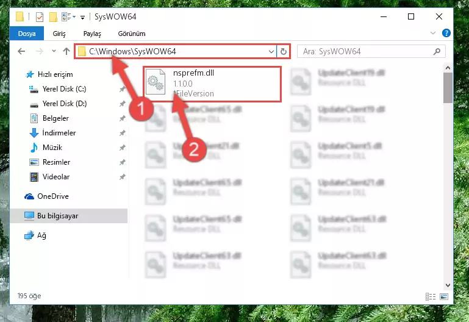Refresh the SysWOW64 folder
The image size is (469, 322).
[283, 51]
